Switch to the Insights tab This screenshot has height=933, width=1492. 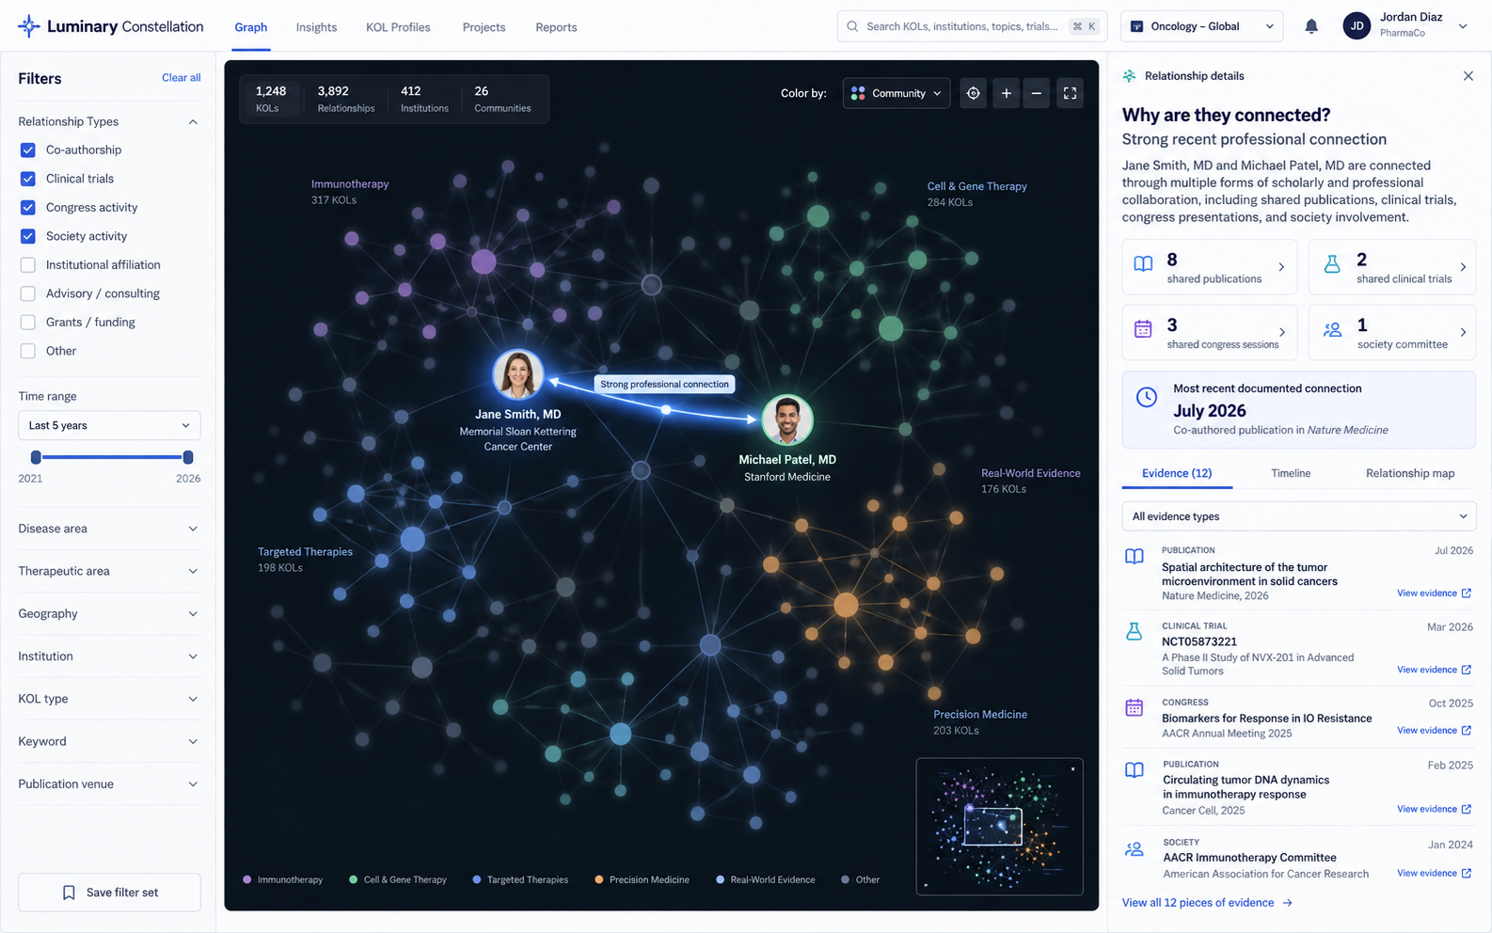(316, 27)
